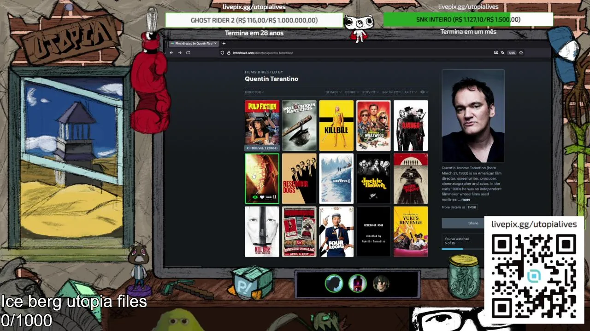Screen dimensions: 590x331
Task: Like Kill Bill Vol. 2 with heart icon
Action: pyautogui.click(x=262, y=197)
